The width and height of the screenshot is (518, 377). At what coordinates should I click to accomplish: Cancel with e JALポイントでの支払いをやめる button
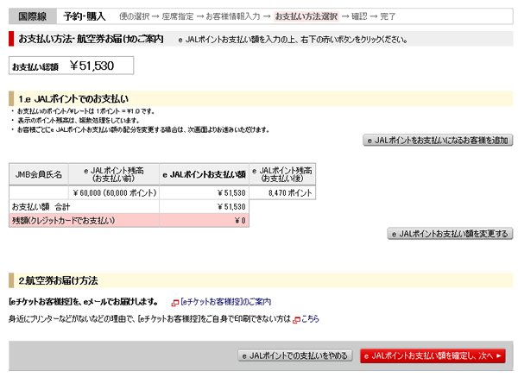click(x=296, y=355)
